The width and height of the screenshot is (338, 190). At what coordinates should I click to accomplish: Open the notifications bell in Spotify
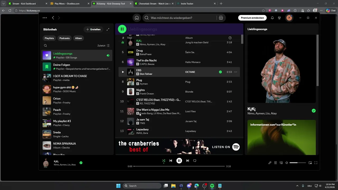point(272,18)
